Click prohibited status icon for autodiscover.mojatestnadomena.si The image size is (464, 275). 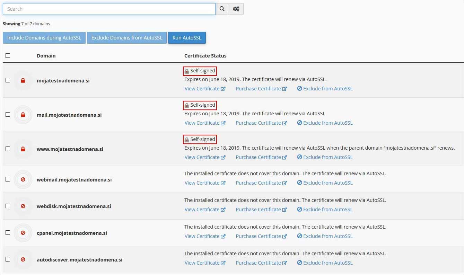click(x=23, y=259)
